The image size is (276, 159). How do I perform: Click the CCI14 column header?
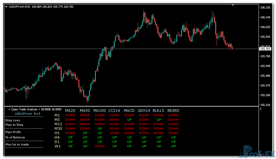point(114,111)
